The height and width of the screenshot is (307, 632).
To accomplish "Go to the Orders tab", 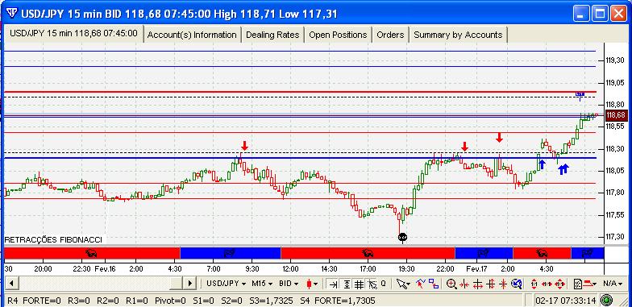I will pos(390,35).
